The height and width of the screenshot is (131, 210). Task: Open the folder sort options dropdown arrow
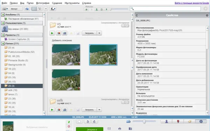click(46, 9)
